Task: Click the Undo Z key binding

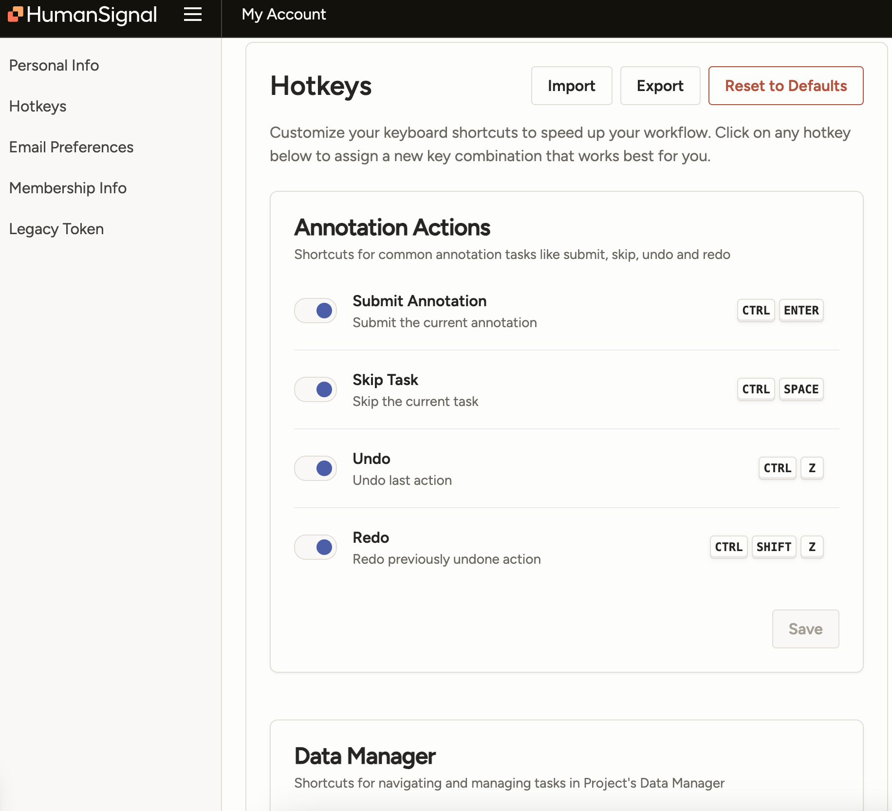Action: (812, 468)
